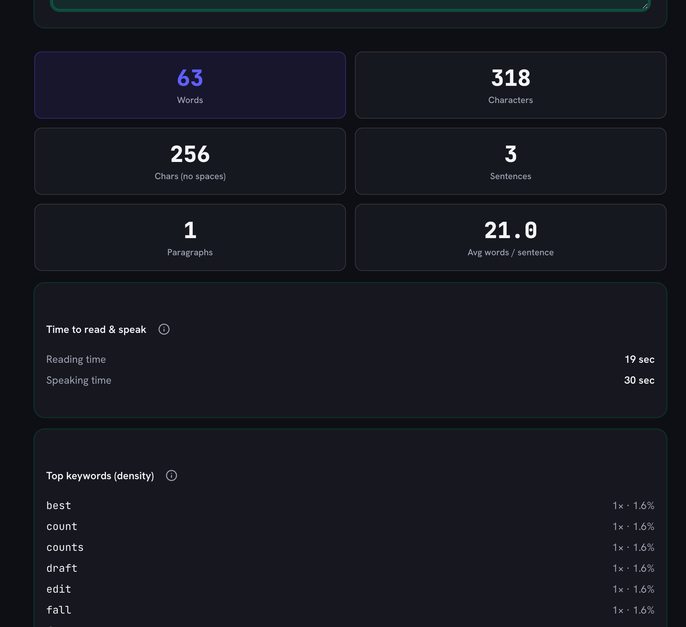Click the 30 sec speaking value
Viewport: 686px width, 627px height.
pyautogui.click(x=639, y=380)
